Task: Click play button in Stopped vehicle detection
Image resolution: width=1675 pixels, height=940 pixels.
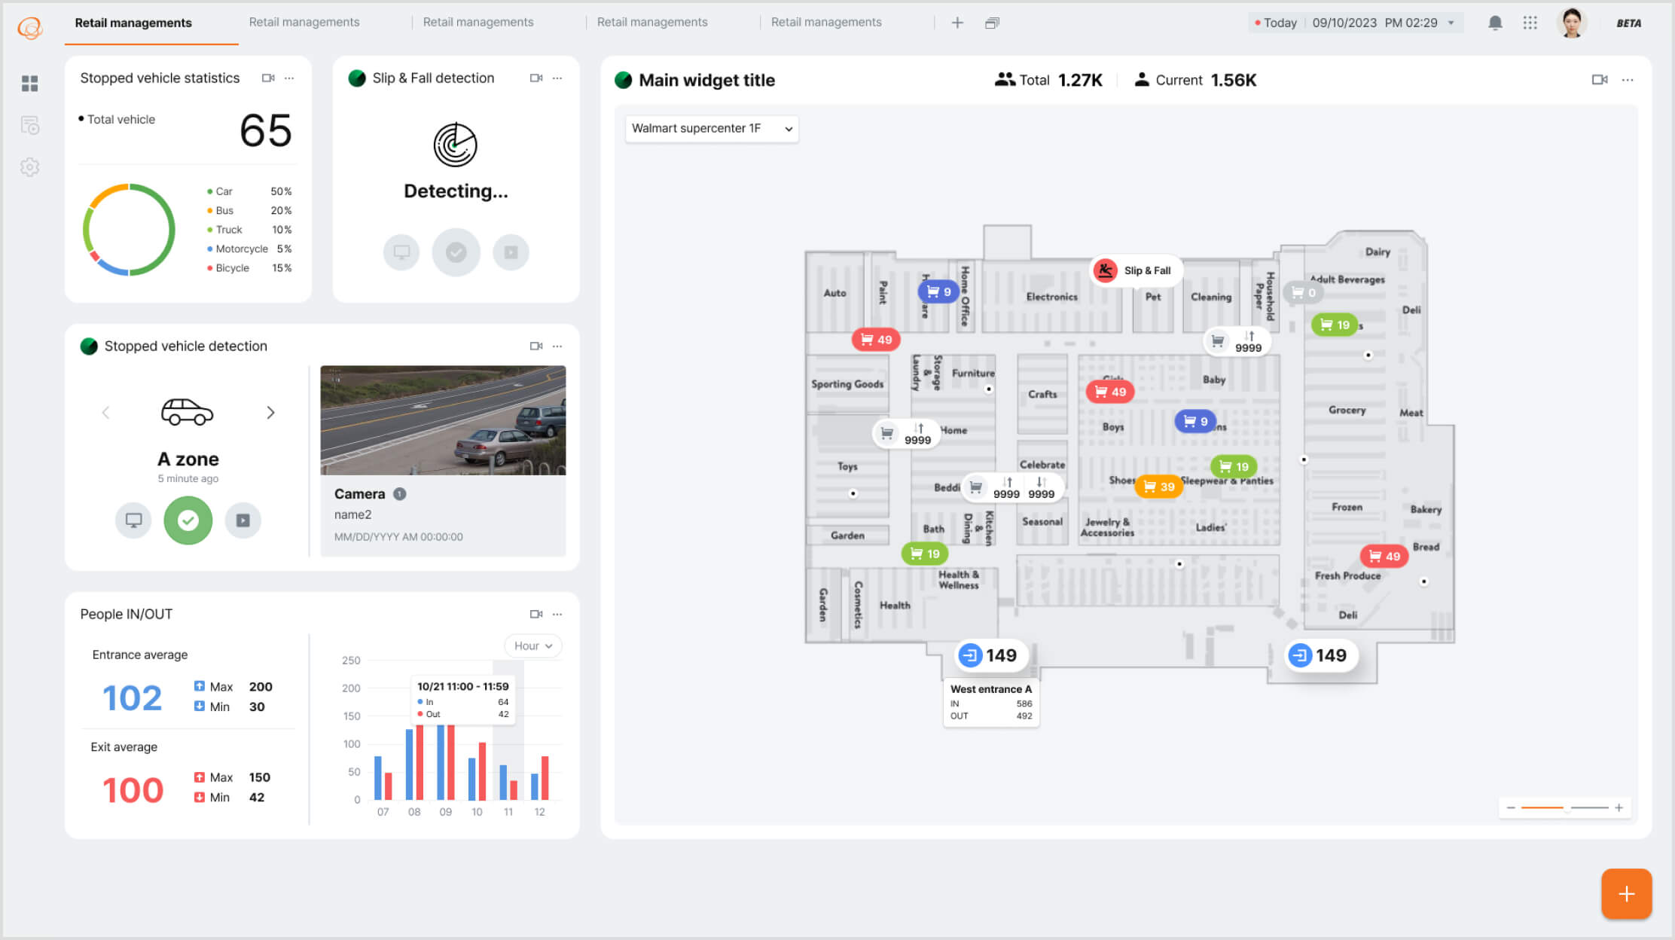Action: pyautogui.click(x=243, y=520)
